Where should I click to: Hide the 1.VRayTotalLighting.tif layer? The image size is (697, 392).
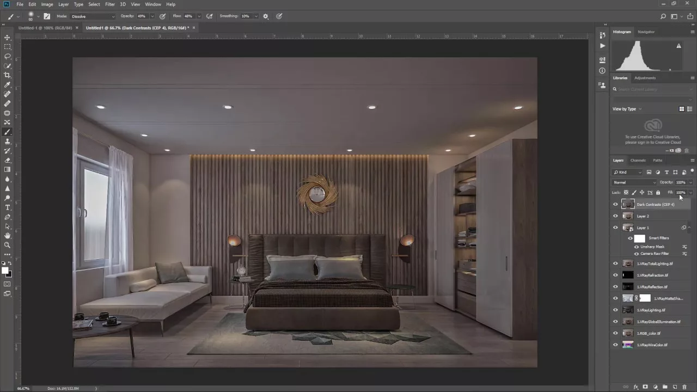pyautogui.click(x=616, y=264)
